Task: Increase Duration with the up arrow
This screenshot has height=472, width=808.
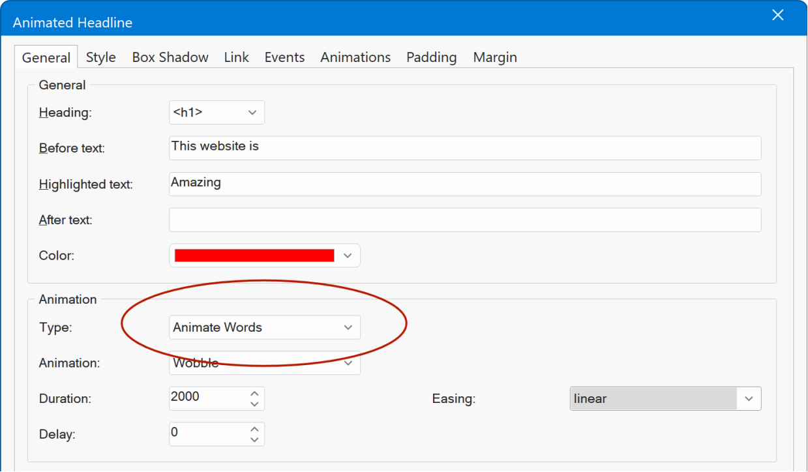Action: pyautogui.click(x=254, y=393)
